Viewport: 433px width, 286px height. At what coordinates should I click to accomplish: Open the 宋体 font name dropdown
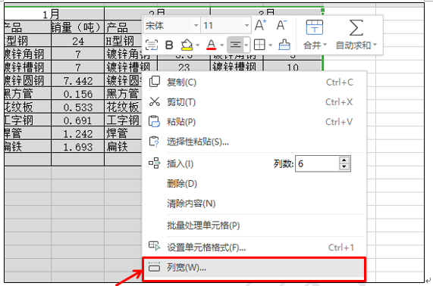(x=196, y=26)
